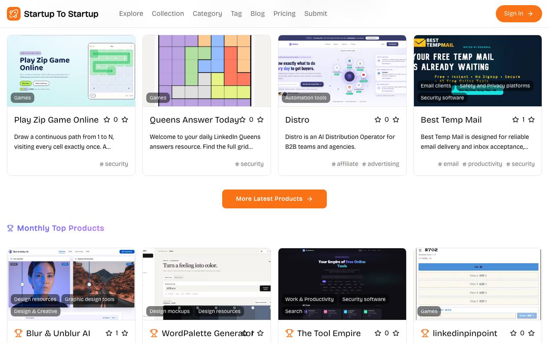Click the star after Queens Answer Today's count
549x343 pixels.
pyautogui.click(x=260, y=120)
